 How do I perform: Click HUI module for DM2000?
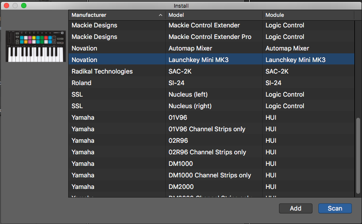coord(271,187)
